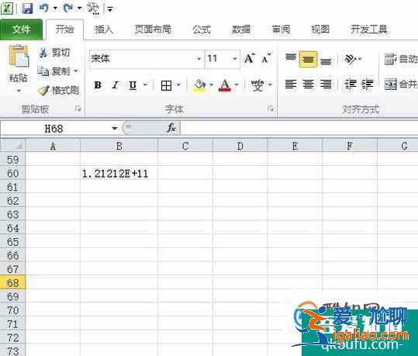Click the Cut scissors icon

43,52
